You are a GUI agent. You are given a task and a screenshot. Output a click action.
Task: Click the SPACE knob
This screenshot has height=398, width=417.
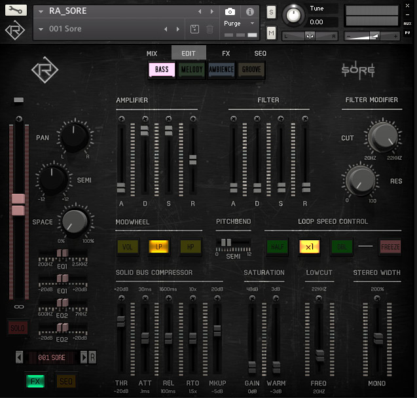75,222
